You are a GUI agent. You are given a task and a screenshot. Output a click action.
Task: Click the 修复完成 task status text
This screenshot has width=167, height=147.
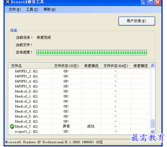(x=44, y=38)
